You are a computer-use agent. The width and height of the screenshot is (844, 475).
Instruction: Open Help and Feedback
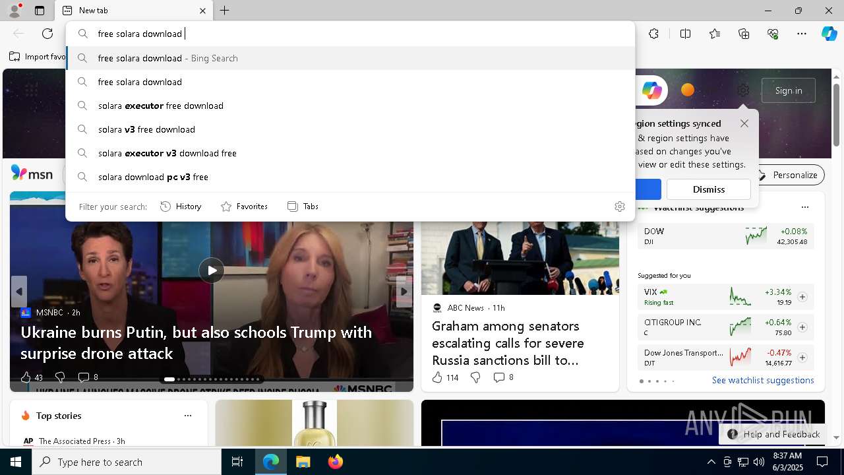[x=773, y=434]
